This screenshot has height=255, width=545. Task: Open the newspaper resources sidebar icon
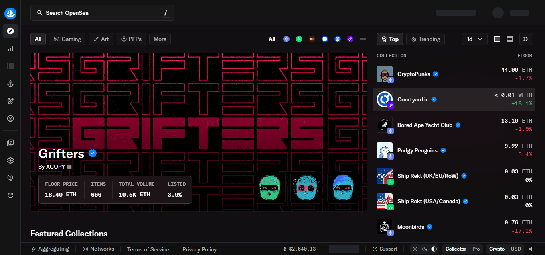(x=10, y=143)
